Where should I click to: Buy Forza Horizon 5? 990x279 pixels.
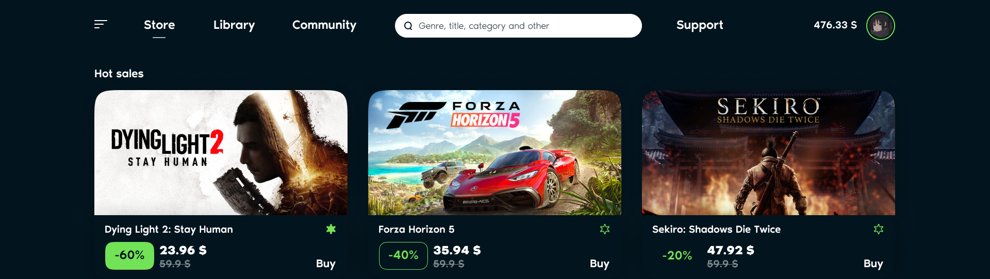pos(600,264)
